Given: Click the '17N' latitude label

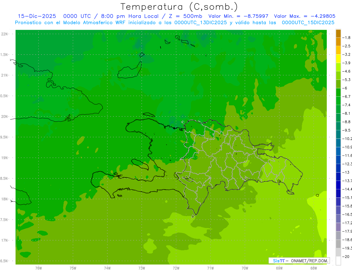Looking at the screenshot, I should 5,241.
